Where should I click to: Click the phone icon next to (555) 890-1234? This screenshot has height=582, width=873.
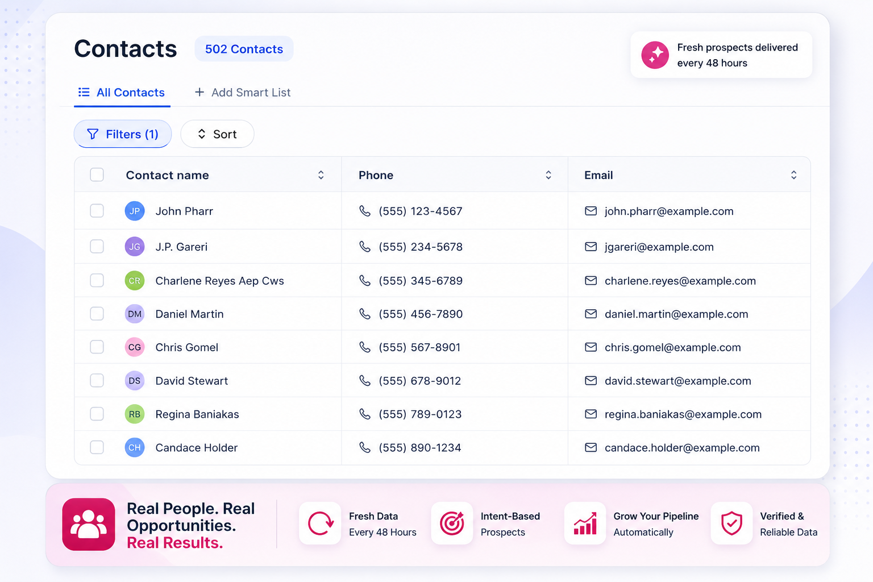tap(365, 448)
